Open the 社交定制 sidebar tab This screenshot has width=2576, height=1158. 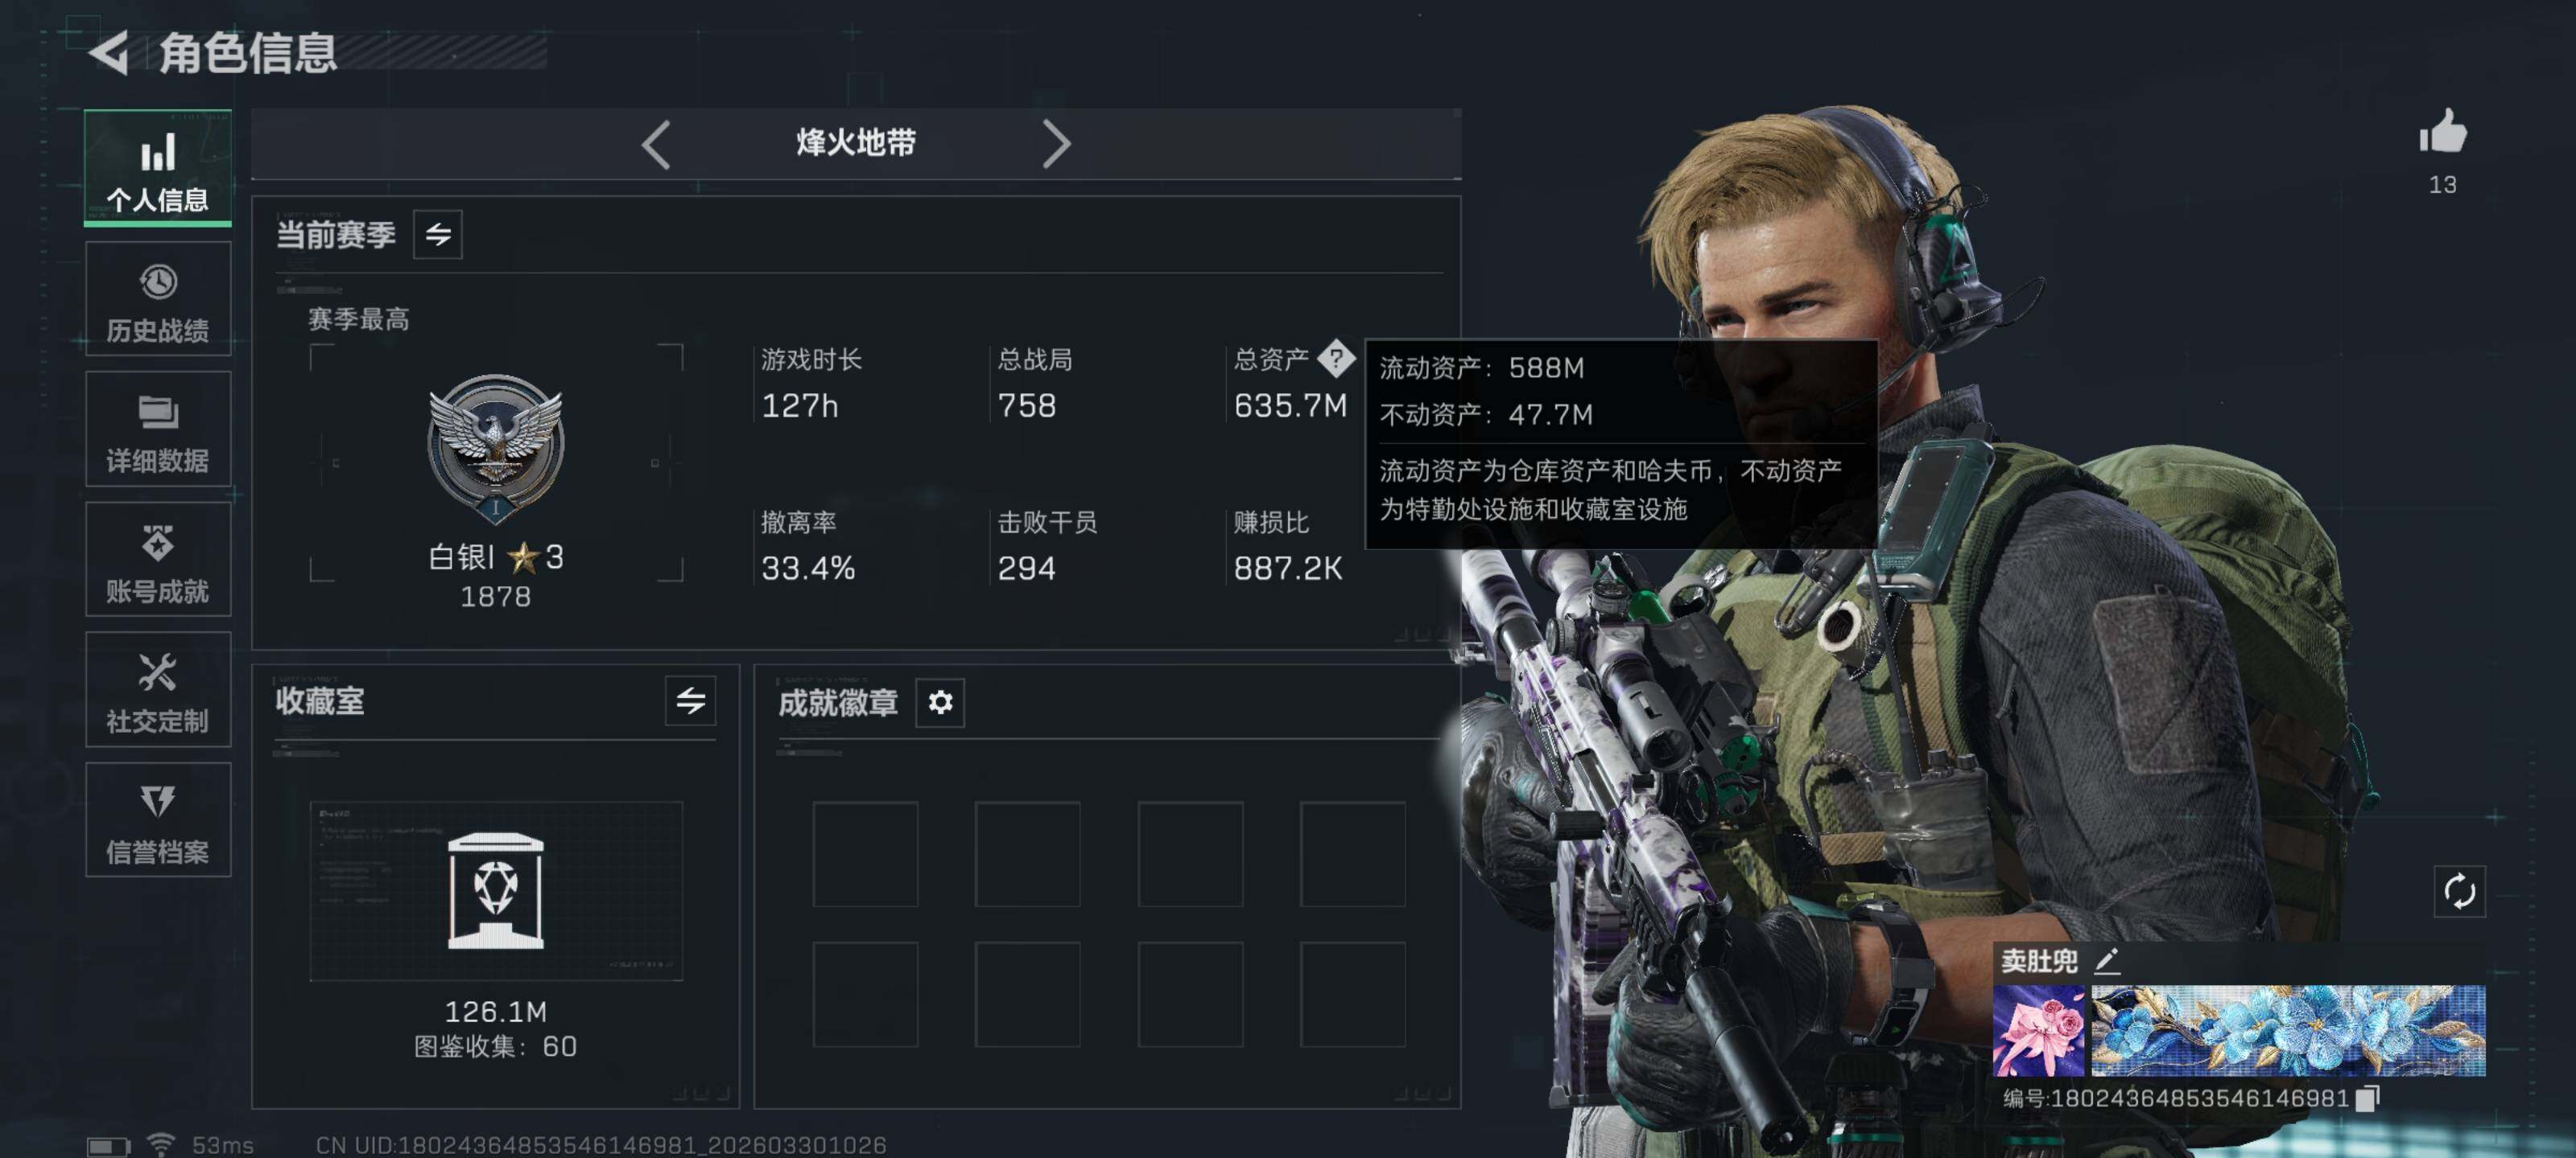[x=158, y=689]
